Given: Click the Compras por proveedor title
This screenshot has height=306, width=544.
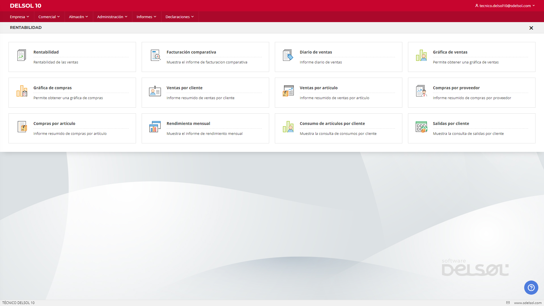Looking at the screenshot, I should pyautogui.click(x=456, y=88).
